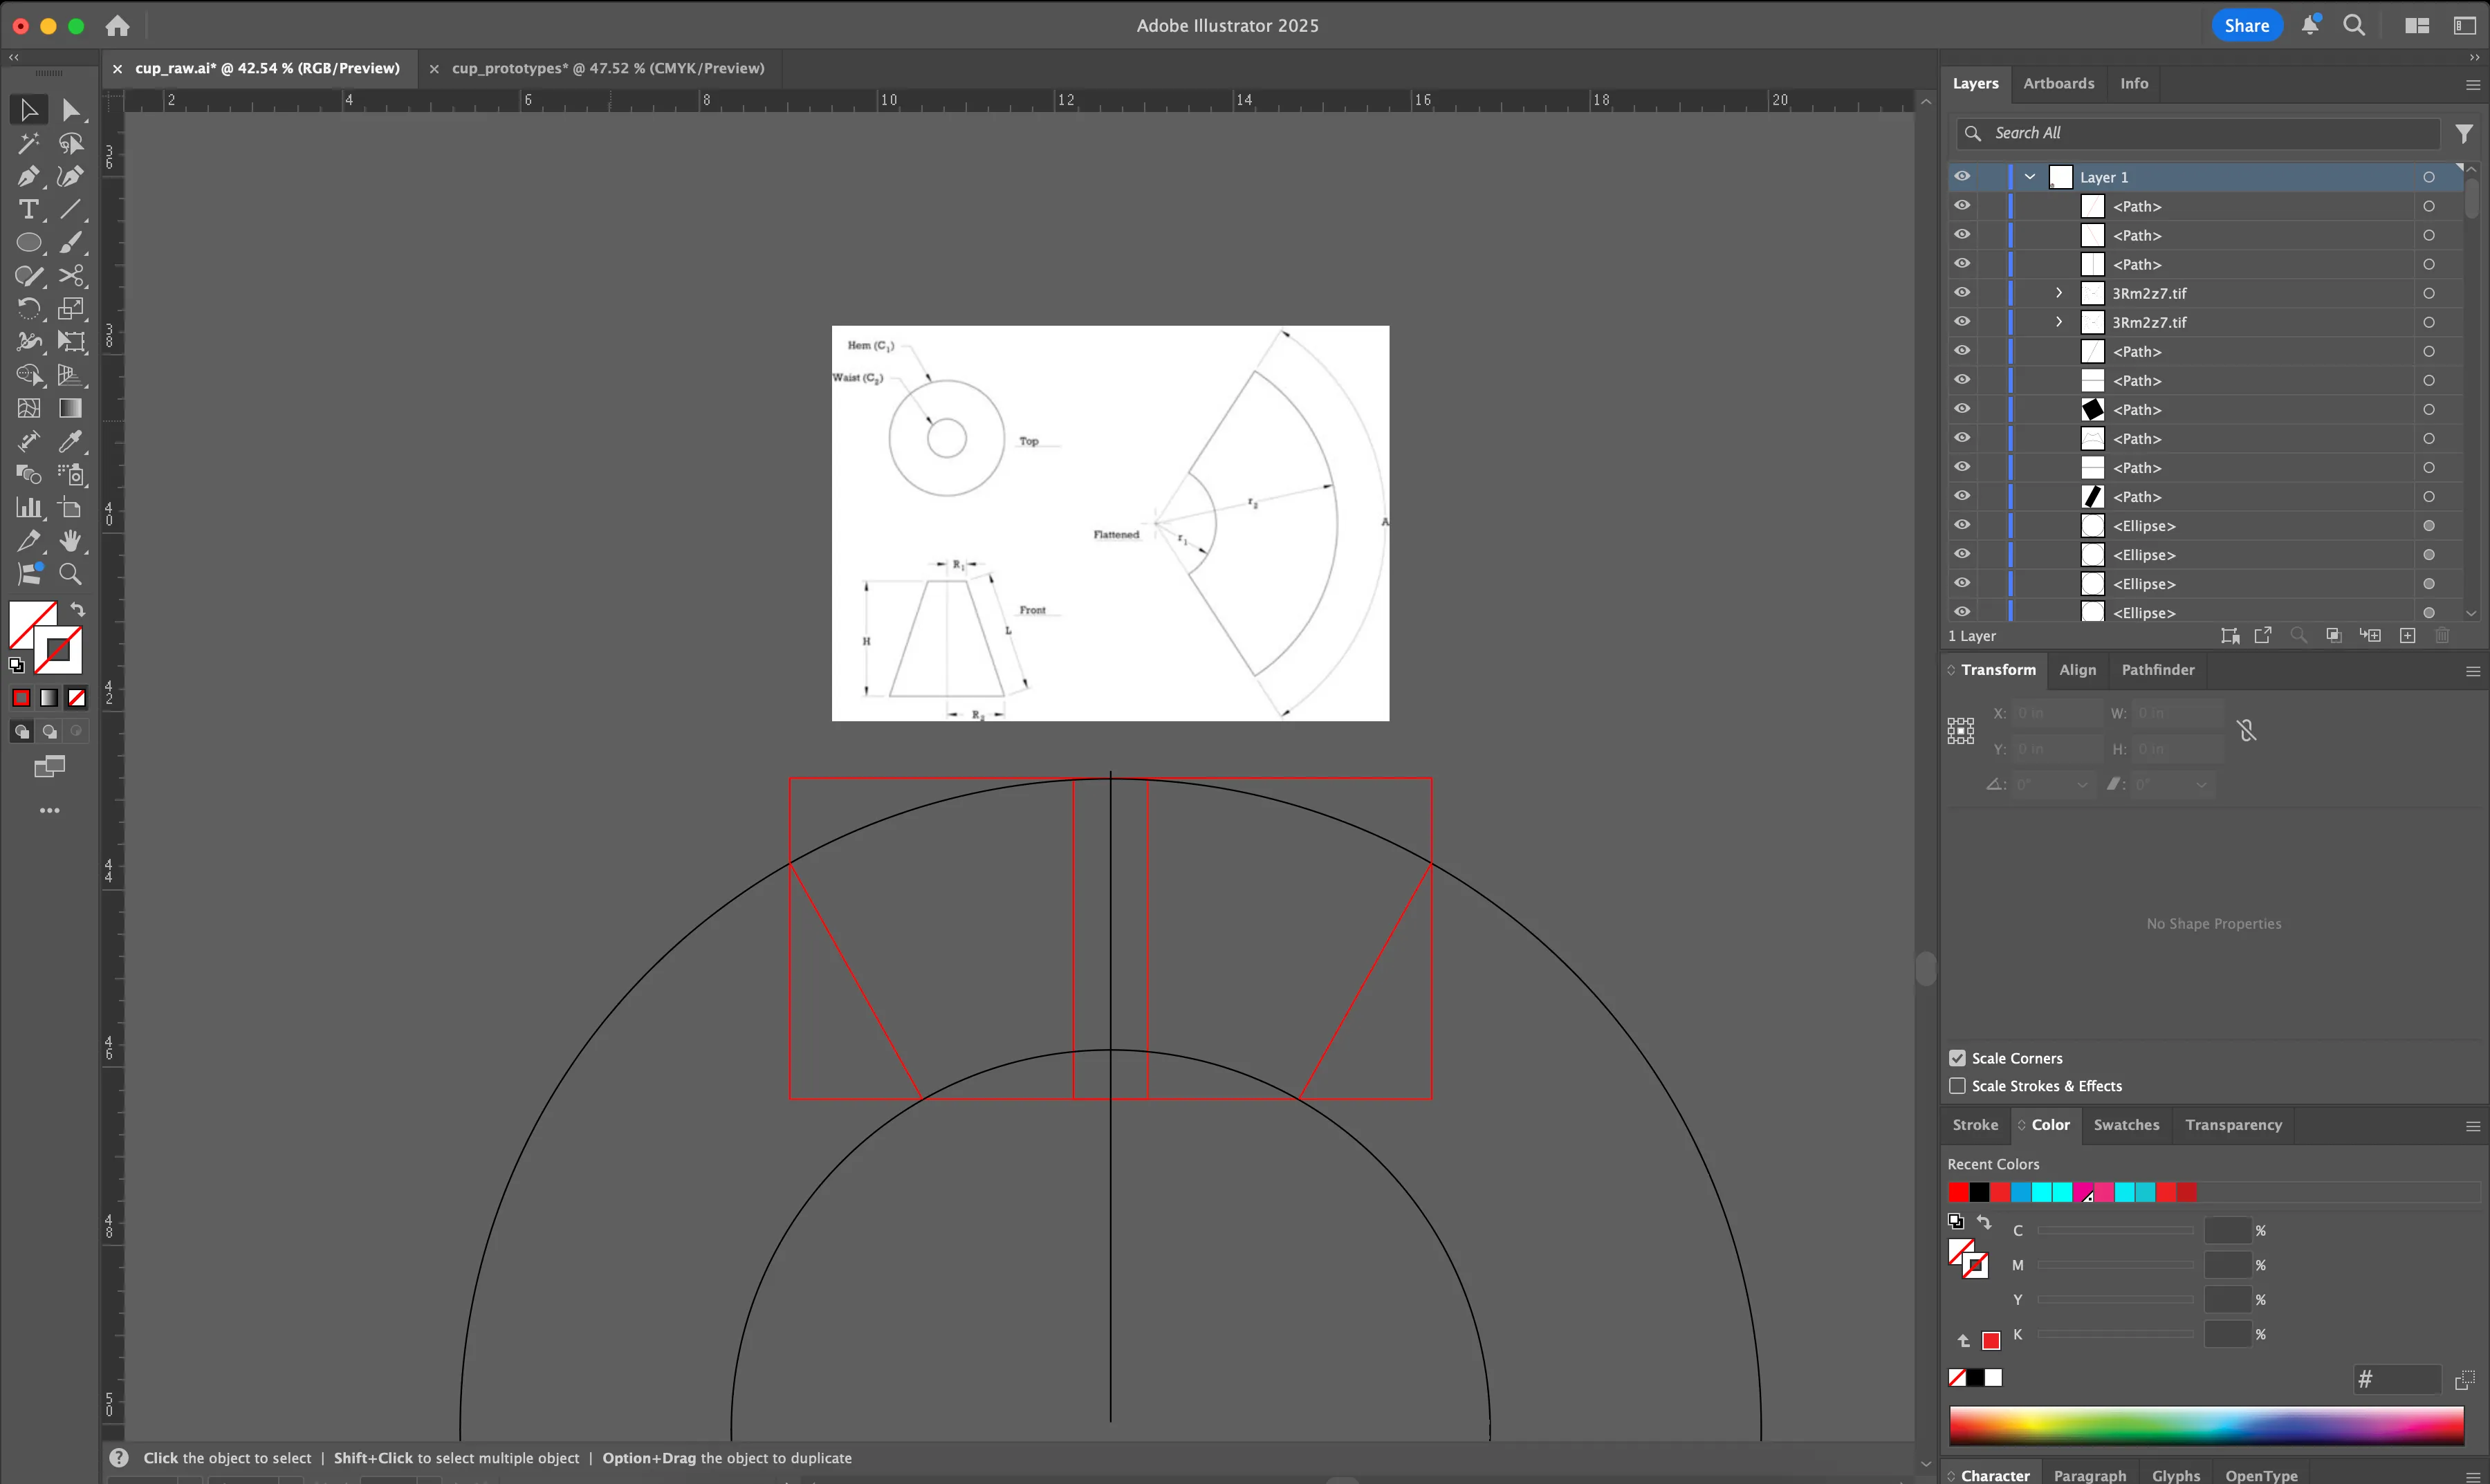The width and height of the screenshot is (2490, 1484).
Task: Select the Direct Selection tool
Action: click(70, 110)
